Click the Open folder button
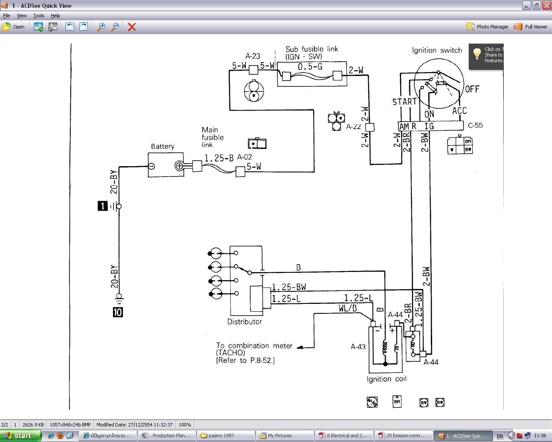 [x=13, y=27]
